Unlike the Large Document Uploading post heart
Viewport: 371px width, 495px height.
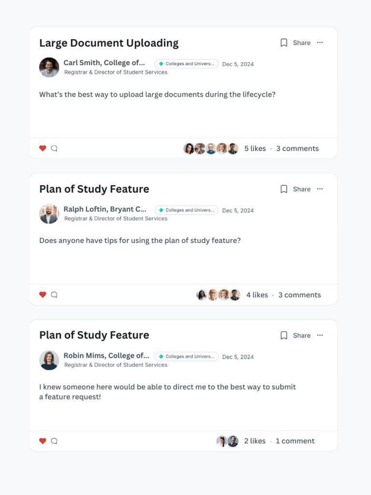point(43,148)
